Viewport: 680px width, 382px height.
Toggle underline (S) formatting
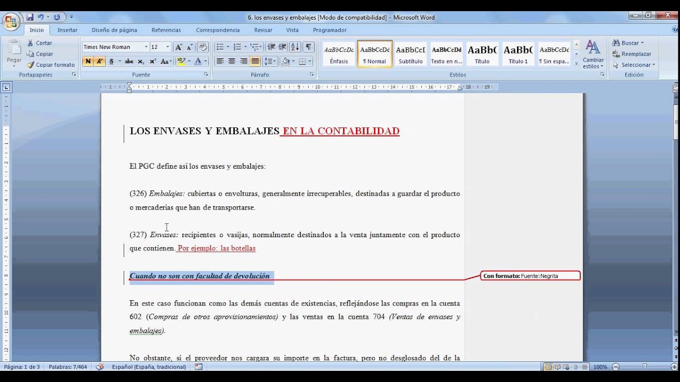pyautogui.click(x=111, y=61)
